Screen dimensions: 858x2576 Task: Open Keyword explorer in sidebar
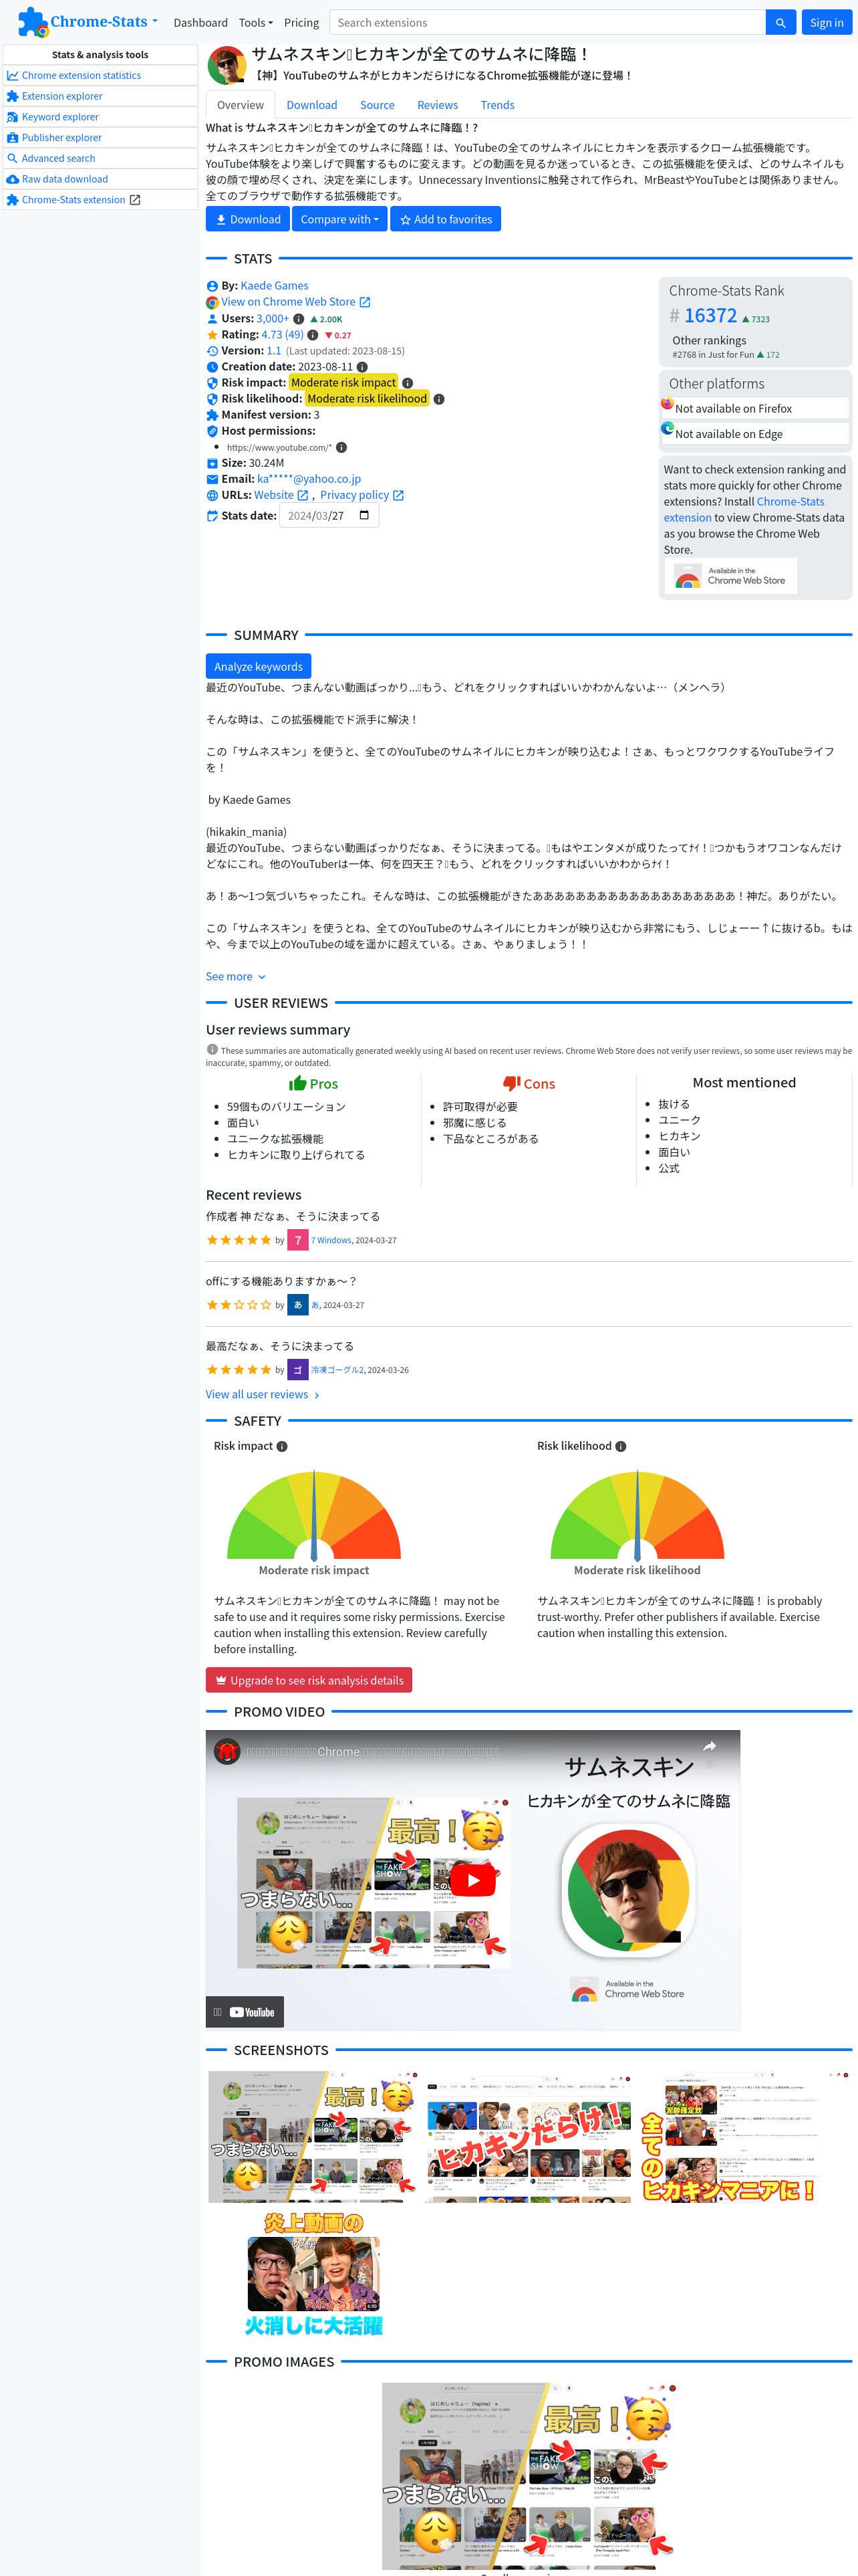100,117
